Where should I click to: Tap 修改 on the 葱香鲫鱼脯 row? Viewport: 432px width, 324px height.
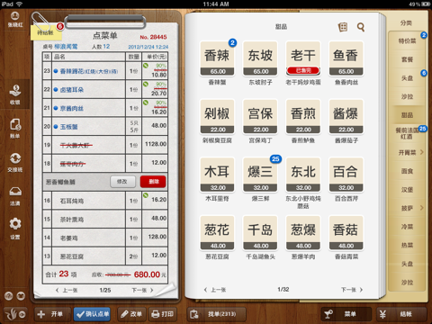(122, 182)
